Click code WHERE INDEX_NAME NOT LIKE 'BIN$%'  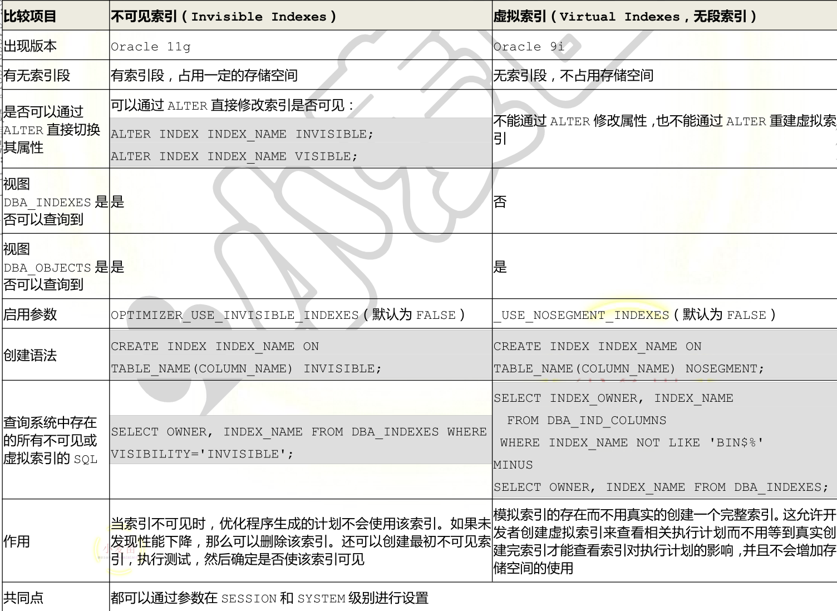pos(632,443)
